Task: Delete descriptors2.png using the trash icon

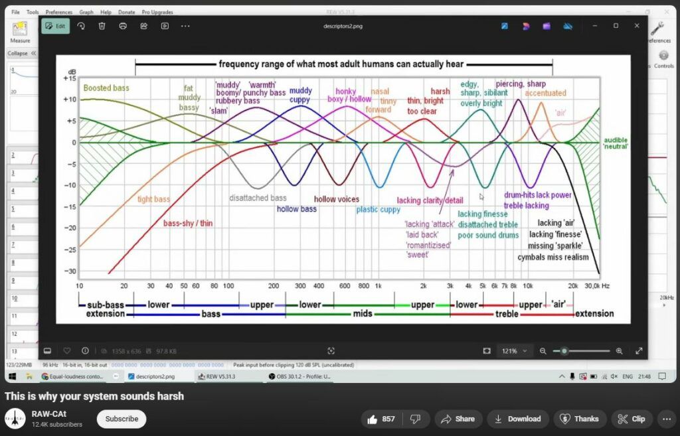Action: (x=102, y=26)
